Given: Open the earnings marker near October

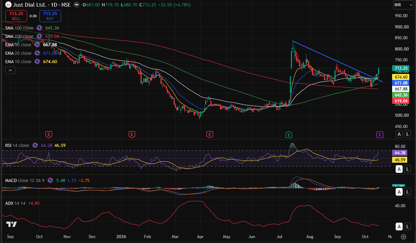Looking at the screenshot, I should 48,134.
